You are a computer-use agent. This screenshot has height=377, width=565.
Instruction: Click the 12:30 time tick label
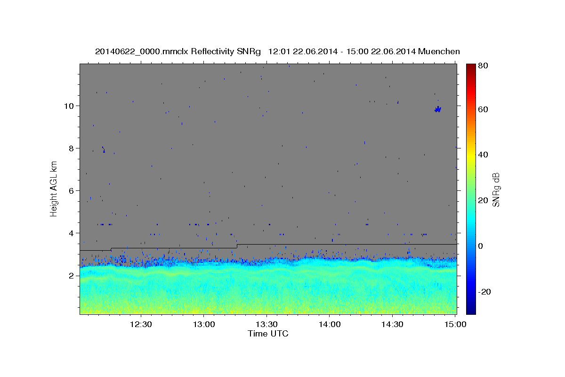[141, 324]
